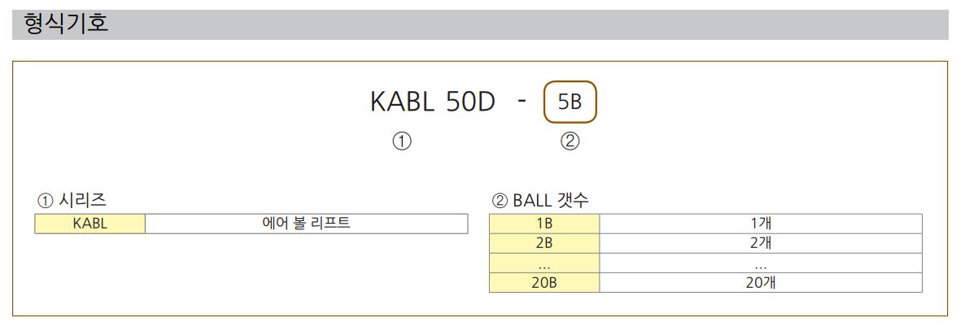Image resolution: width=965 pixels, height=335 pixels.
Task: Click the 2개 quantity cell
Action: [x=761, y=243]
